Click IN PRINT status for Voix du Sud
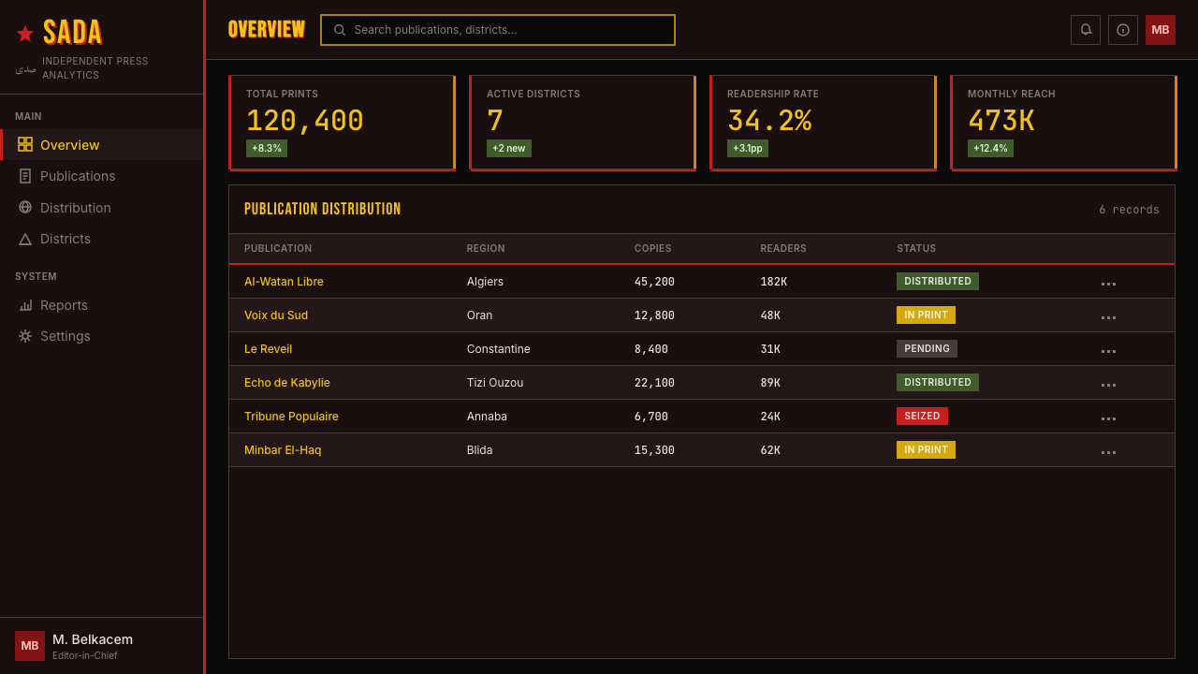 (926, 315)
